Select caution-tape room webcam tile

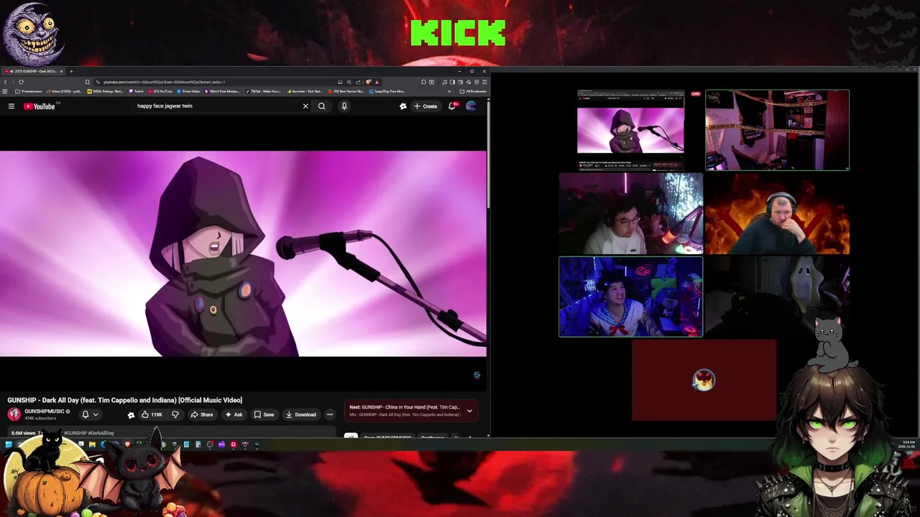click(x=777, y=130)
